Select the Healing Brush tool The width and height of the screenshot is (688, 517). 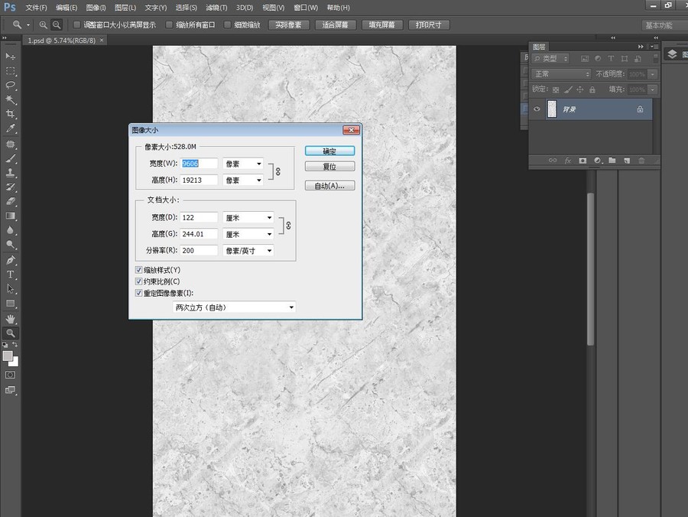[10, 145]
